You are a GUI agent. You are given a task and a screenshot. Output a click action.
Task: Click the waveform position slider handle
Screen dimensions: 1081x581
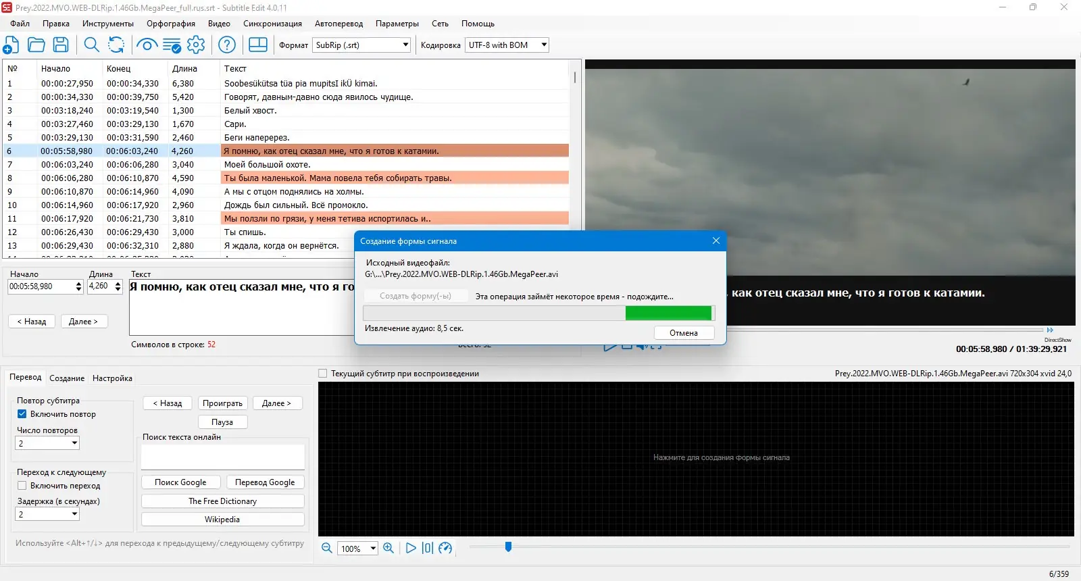click(508, 547)
